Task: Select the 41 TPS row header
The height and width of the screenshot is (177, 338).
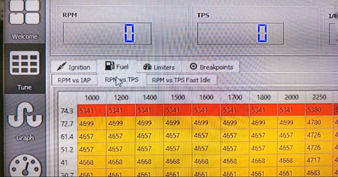Action: (x=68, y=162)
